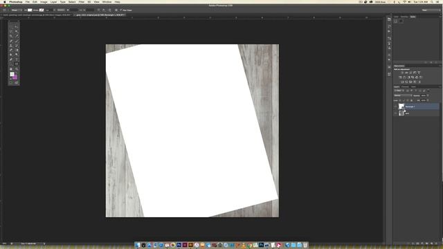443x249 pixels.
Task: Select the Crop tool
Action: click(11, 36)
